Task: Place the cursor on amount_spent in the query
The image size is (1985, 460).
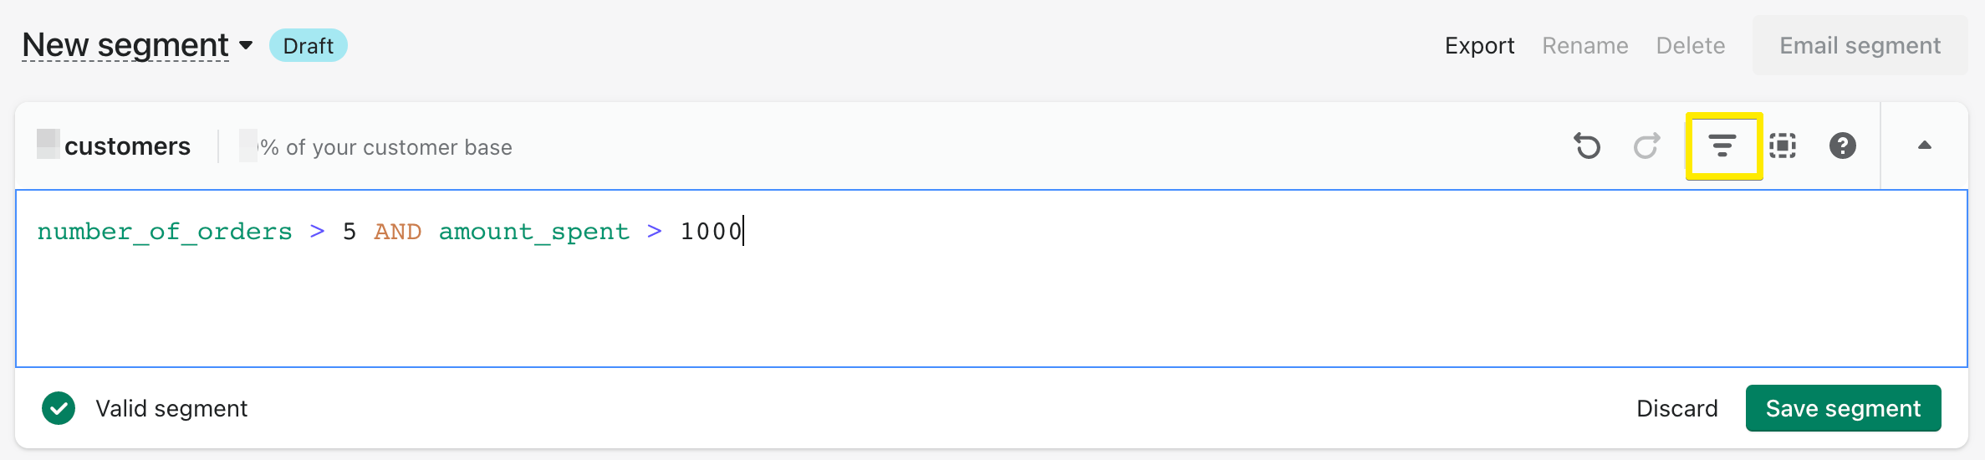Action: coord(533,232)
